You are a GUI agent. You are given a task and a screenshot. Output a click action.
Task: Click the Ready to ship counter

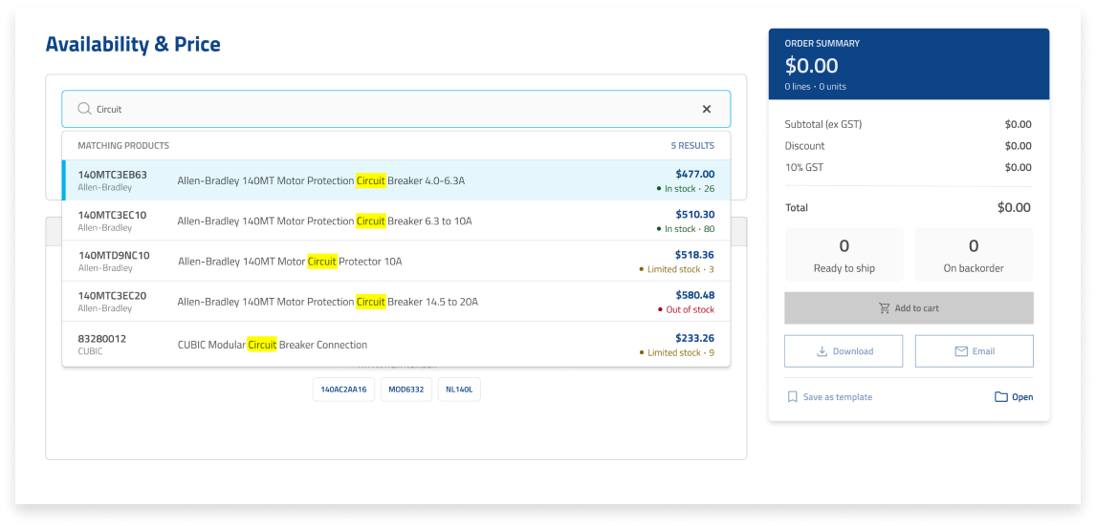click(x=844, y=255)
